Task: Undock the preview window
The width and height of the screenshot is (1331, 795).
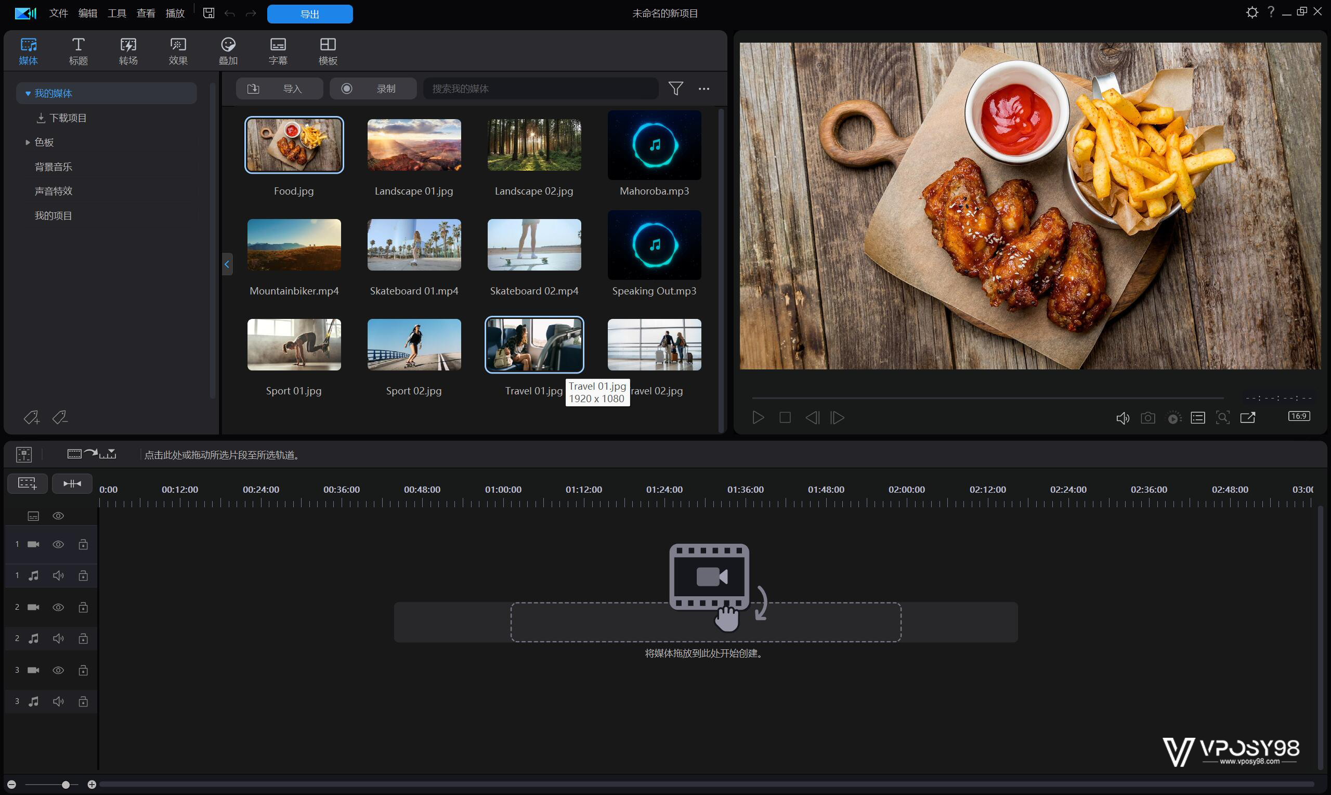Action: pos(1247,418)
